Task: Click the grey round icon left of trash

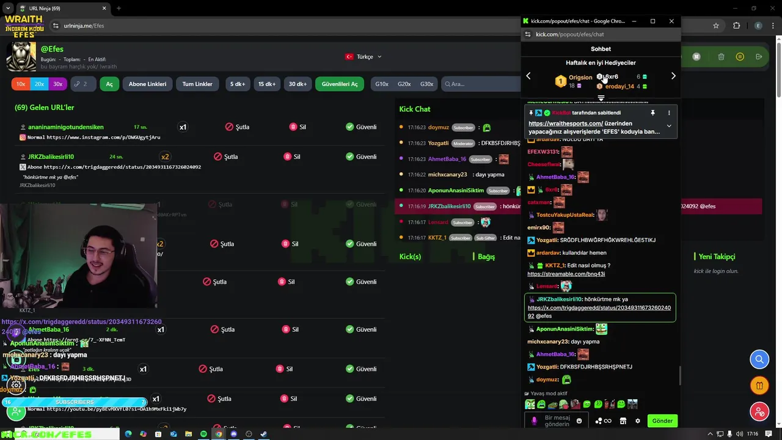Action: pos(696,57)
